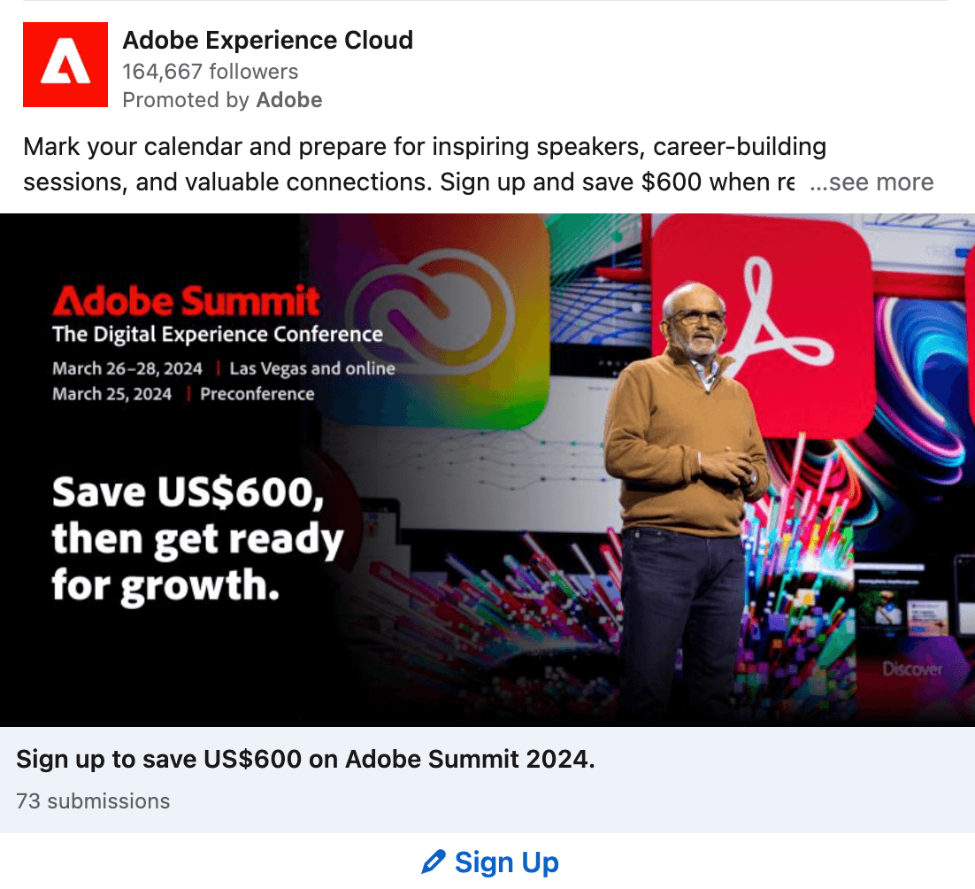
Task: Click the Adobe logo profile icon
Action: click(65, 65)
